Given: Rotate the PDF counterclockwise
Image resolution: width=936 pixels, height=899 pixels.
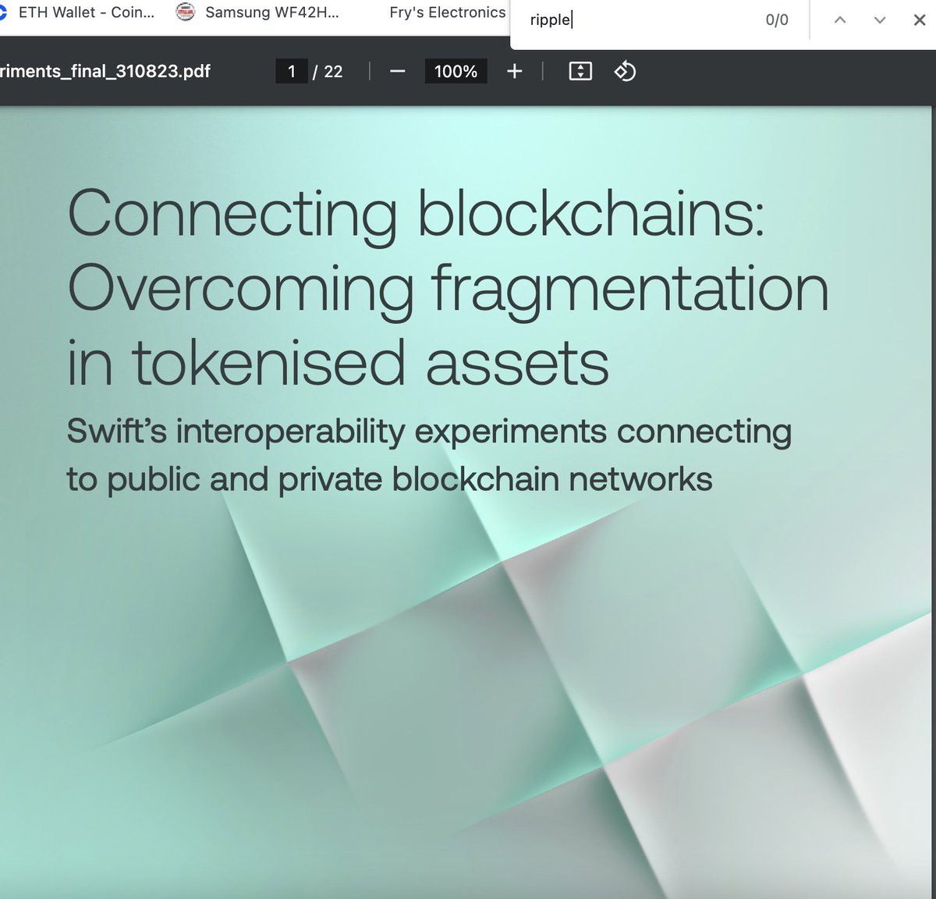Looking at the screenshot, I should (626, 72).
